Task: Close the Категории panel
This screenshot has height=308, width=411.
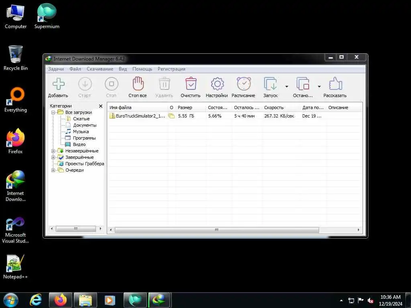Action: (101, 106)
